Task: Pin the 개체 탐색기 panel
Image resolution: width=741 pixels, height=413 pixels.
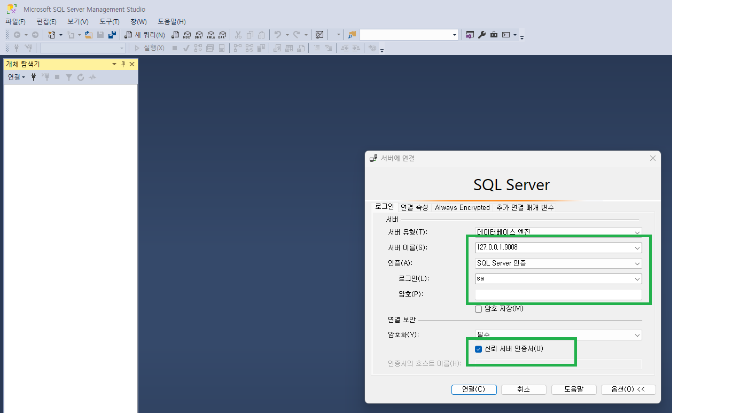Action: pos(123,64)
